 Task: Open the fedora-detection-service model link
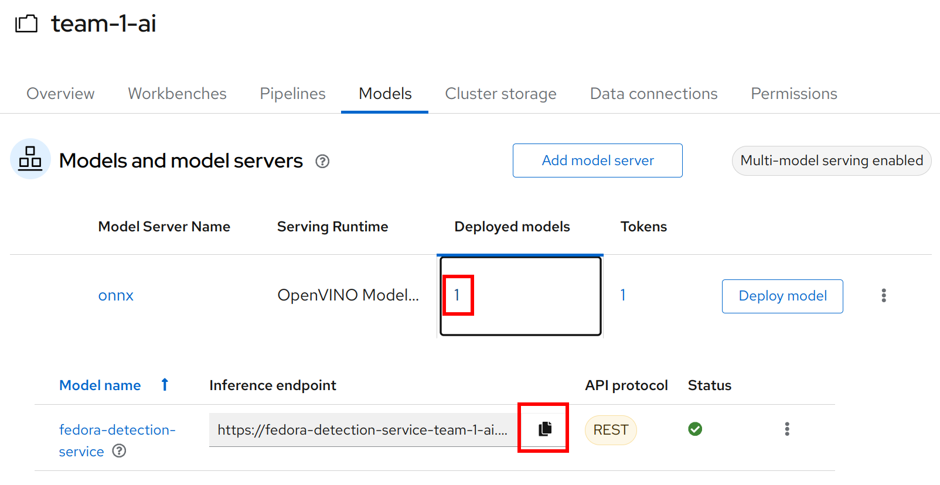(x=117, y=440)
